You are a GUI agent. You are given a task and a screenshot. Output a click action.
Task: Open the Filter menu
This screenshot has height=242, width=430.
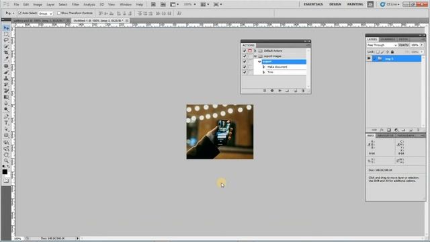point(75,5)
